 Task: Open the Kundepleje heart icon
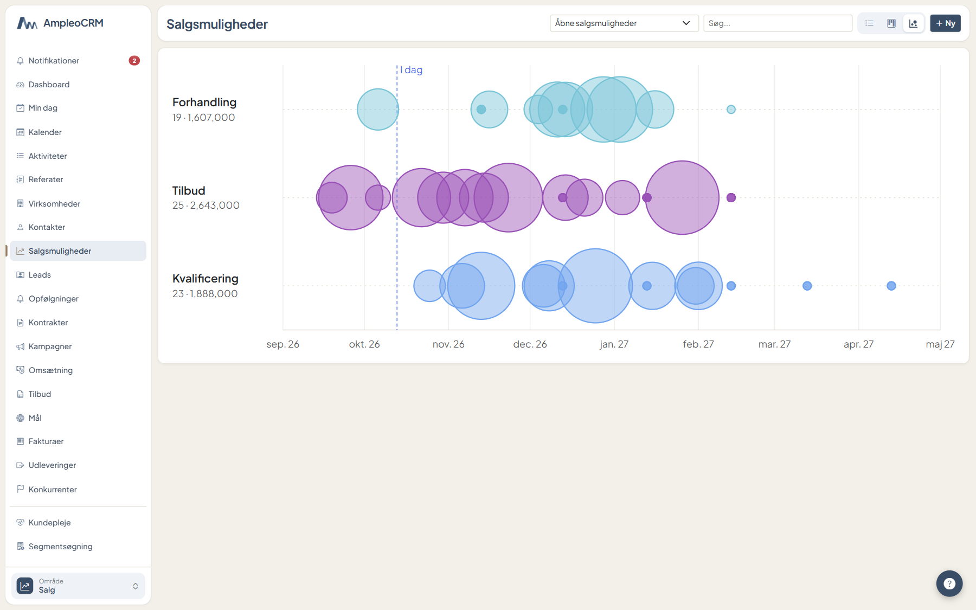click(x=21, y=523)
